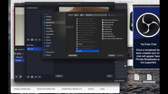
Task: Toggle visibility eye of m100 filter
Action: 29,49
